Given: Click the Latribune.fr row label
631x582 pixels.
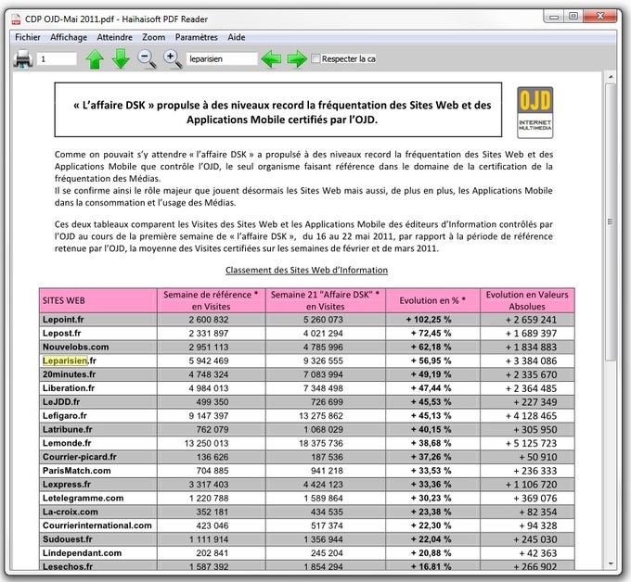Looking at the screenshot, I should [x=67, y=429].
